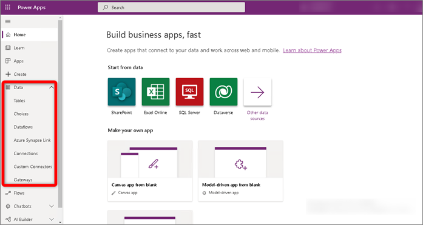This screenshot has width=423, height=225.
Task: Collapse the navigation hamburger menu
Action: click(x=8, y=22)
